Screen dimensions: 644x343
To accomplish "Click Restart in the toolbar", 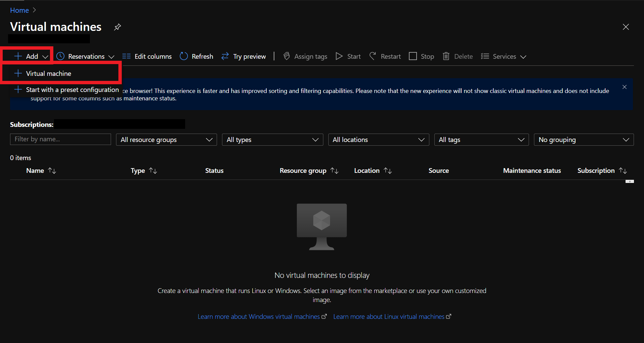I will coord(385,56).
